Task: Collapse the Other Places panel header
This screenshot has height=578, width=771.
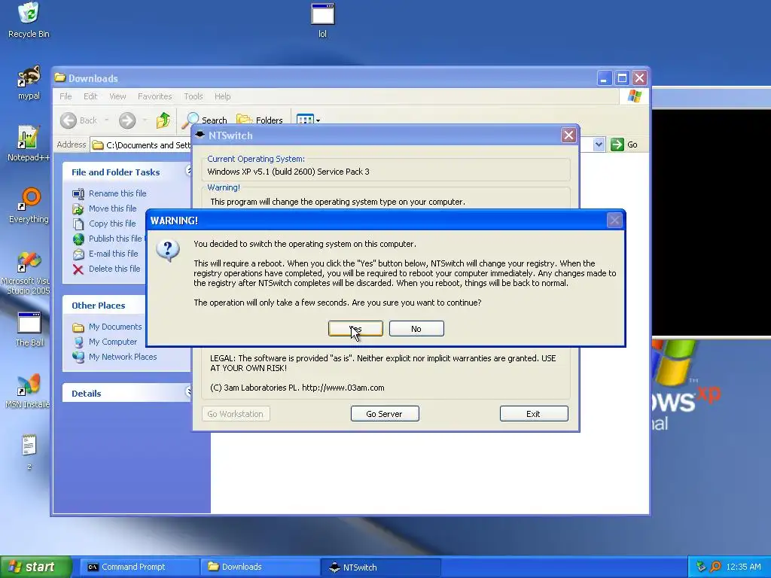Action: tap(103, 306)
